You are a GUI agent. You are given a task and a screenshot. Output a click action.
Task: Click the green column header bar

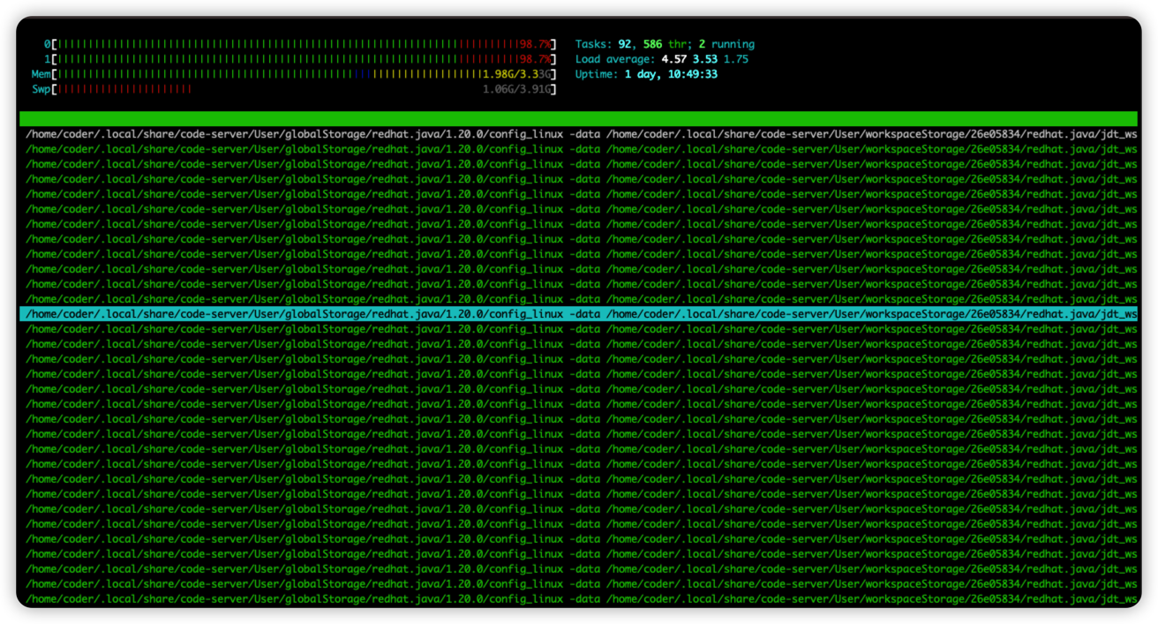579,118
